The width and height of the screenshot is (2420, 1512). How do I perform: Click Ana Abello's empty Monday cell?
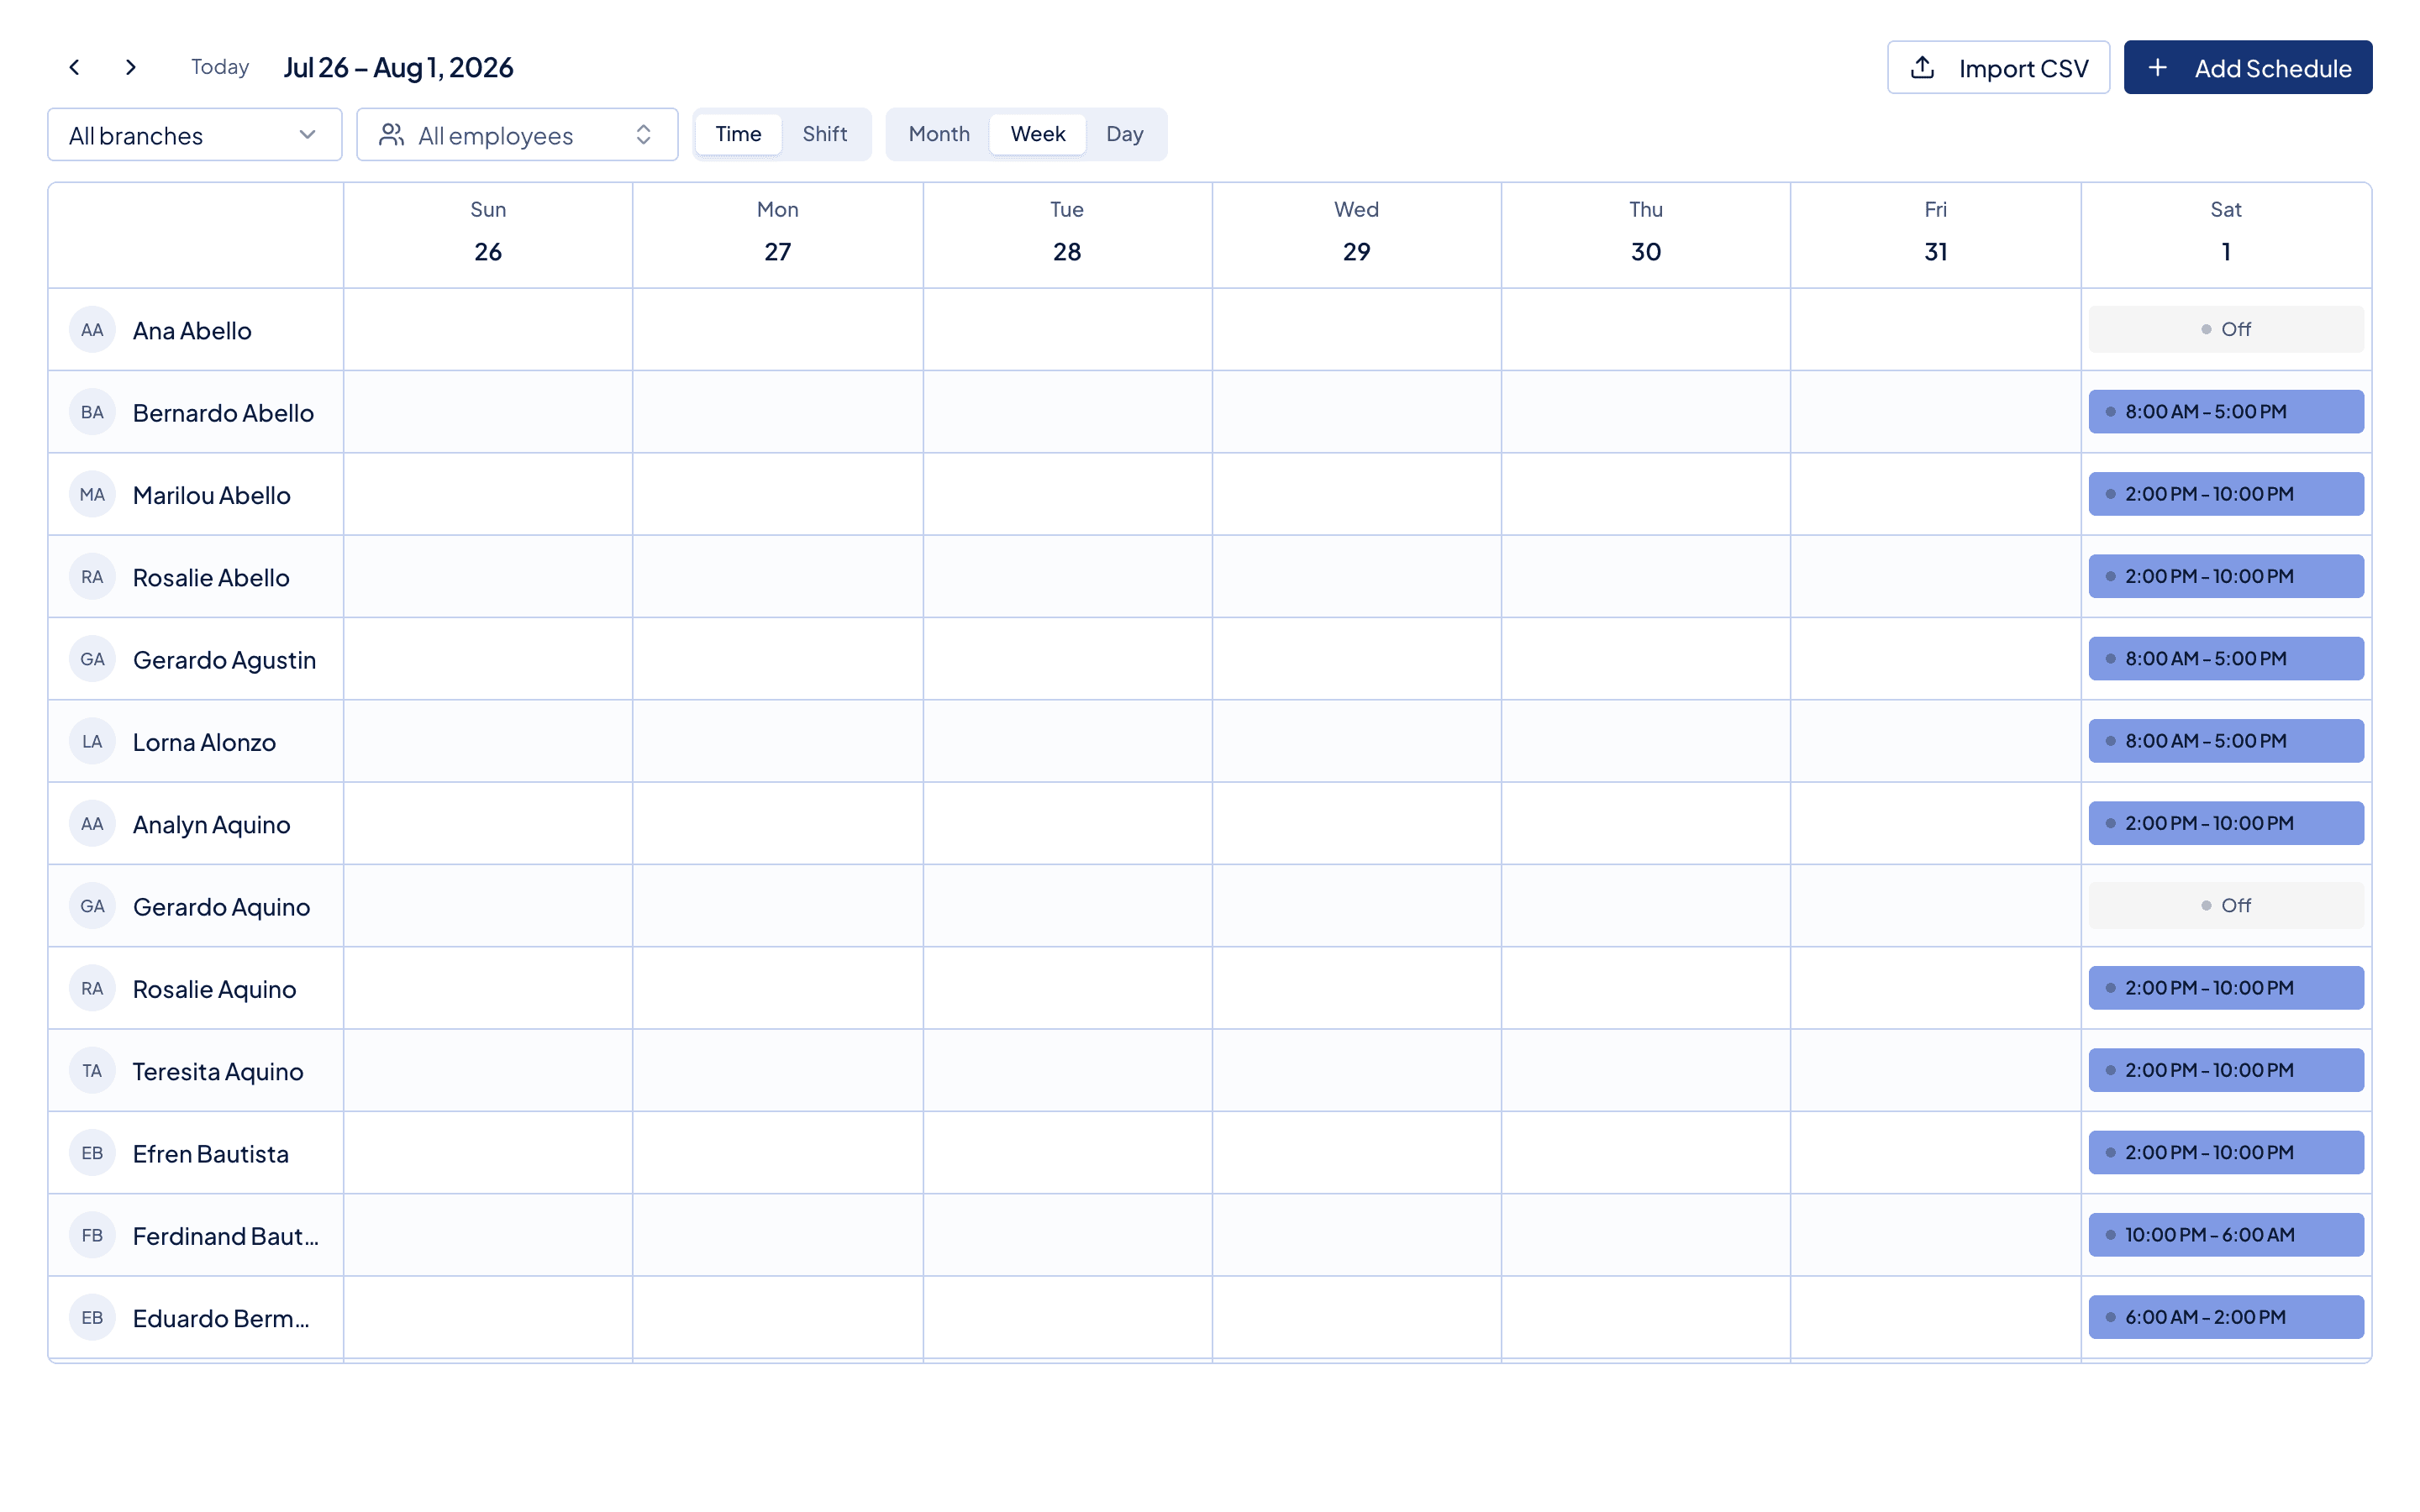[778, 330]
